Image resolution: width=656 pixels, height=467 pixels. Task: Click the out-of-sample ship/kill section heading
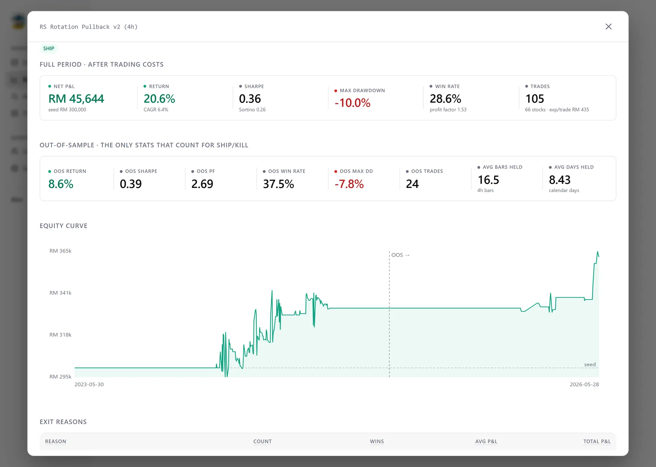144,145
